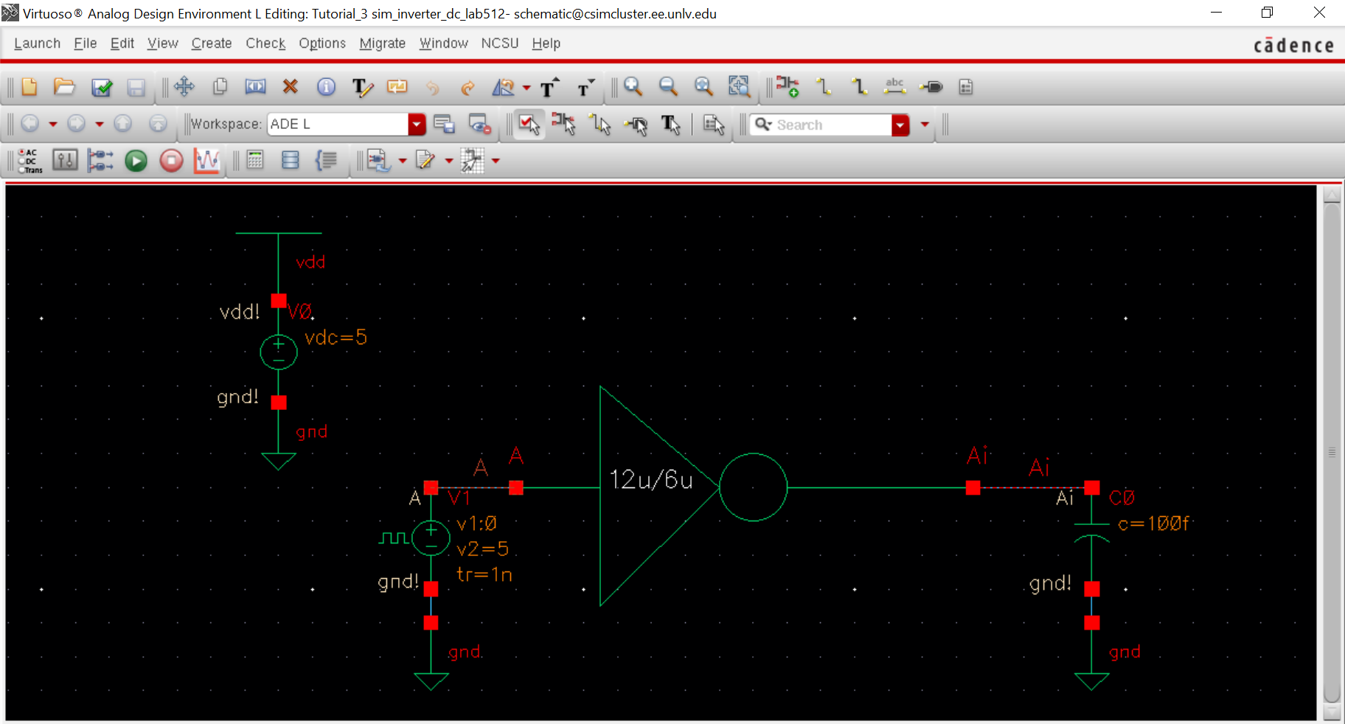
Task: Open the Create menu
Action: click(212, 43)
